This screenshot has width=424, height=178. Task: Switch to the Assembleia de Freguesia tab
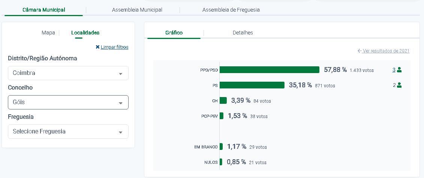[x=231, y=10]
